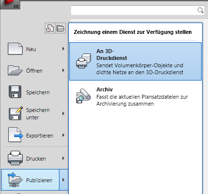Click the Archiv plan-set icon

pos(83,96)
